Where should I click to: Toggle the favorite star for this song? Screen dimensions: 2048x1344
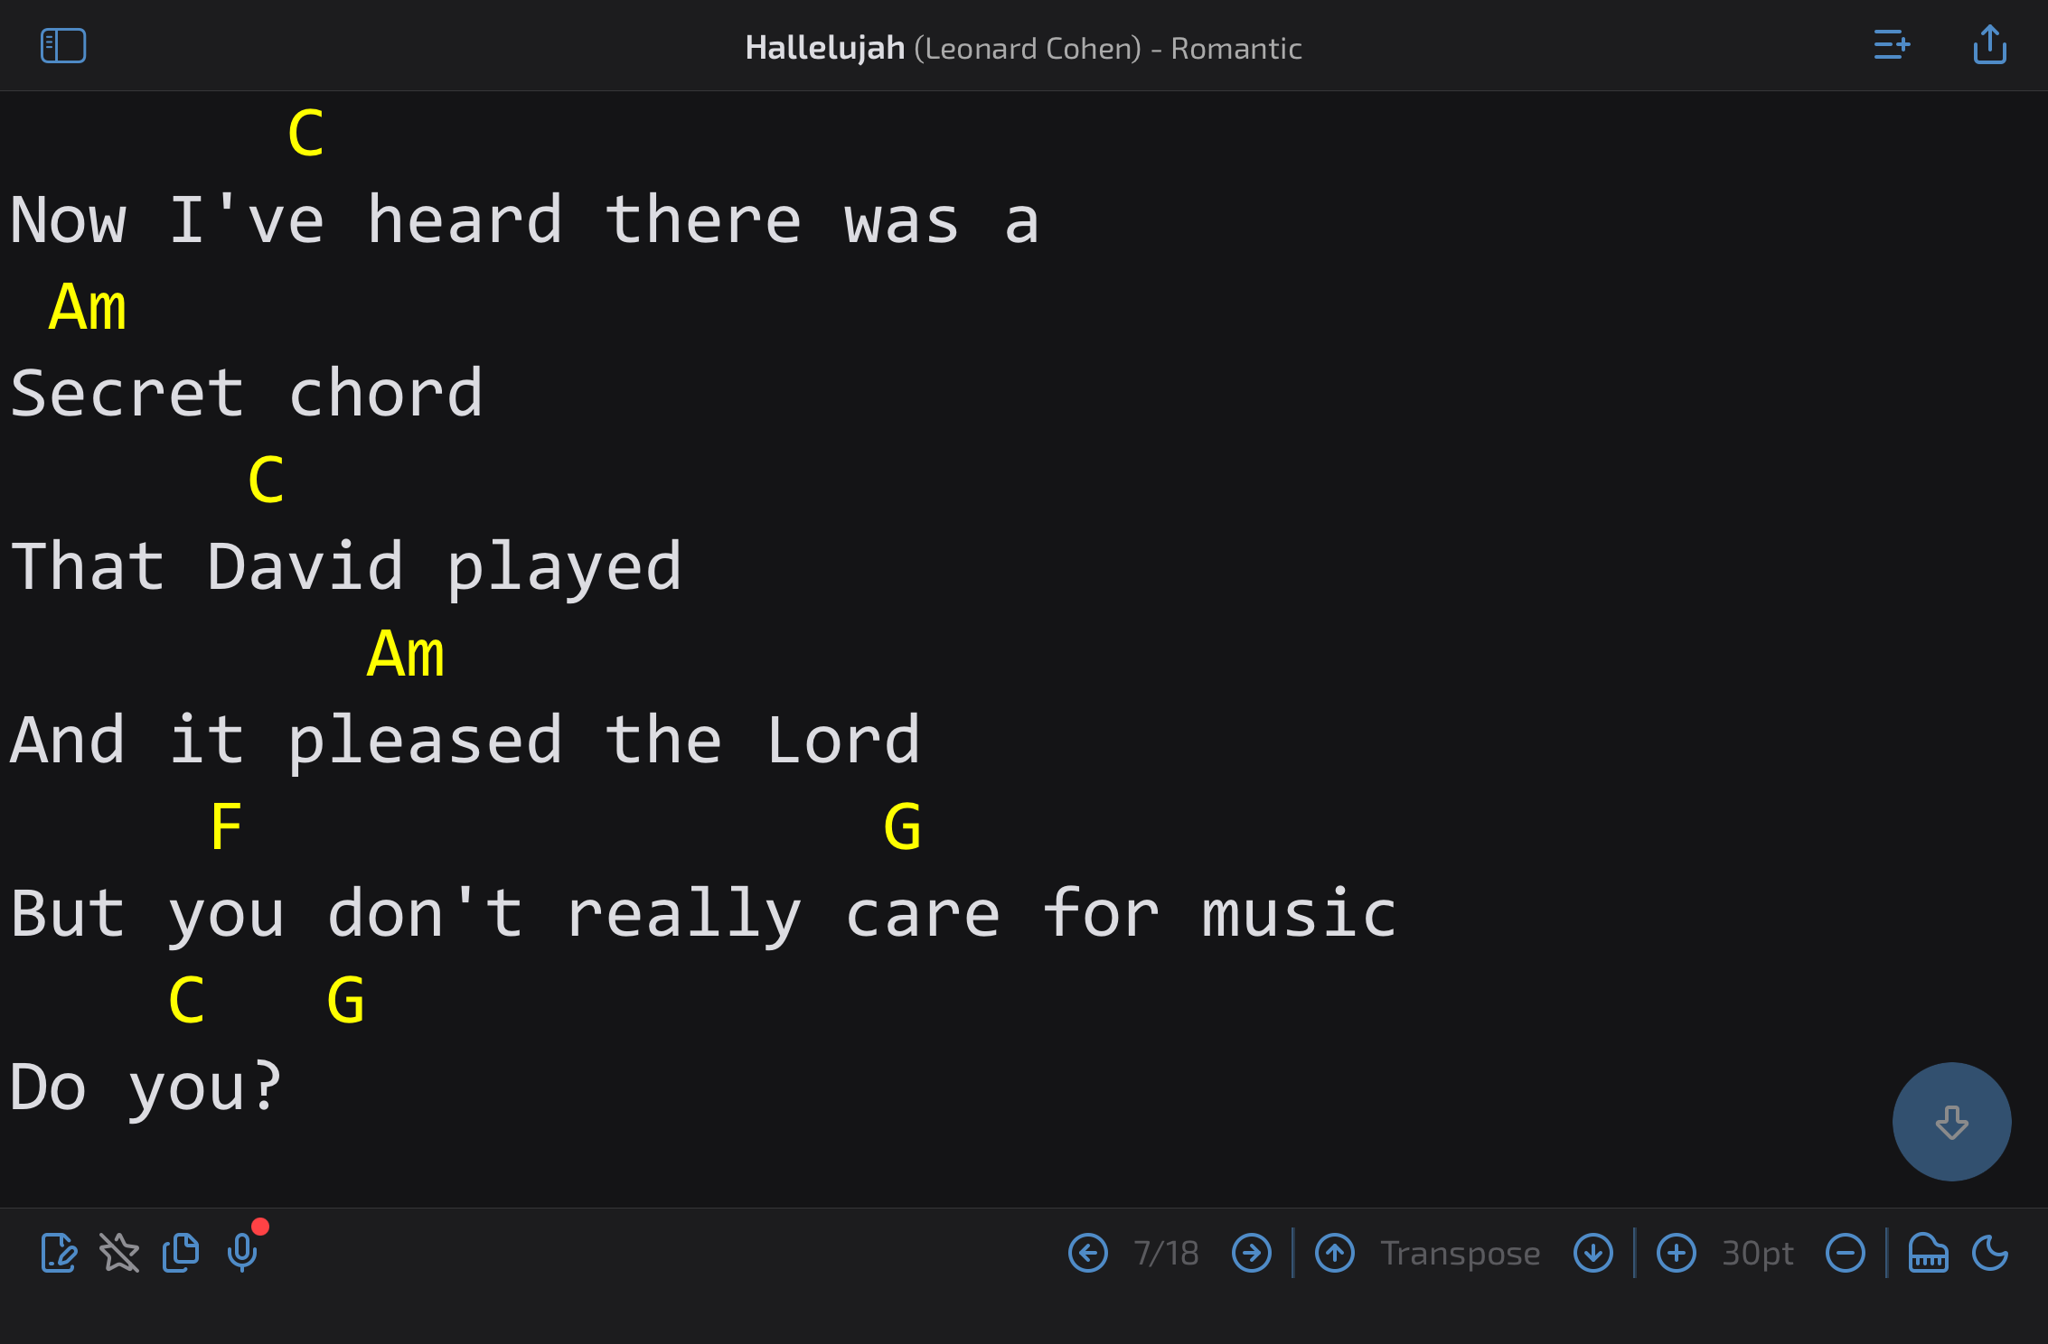coord(119,1254)
